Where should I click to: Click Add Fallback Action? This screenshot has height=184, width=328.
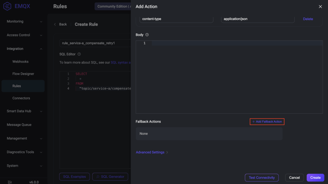(x=267, y=121)
